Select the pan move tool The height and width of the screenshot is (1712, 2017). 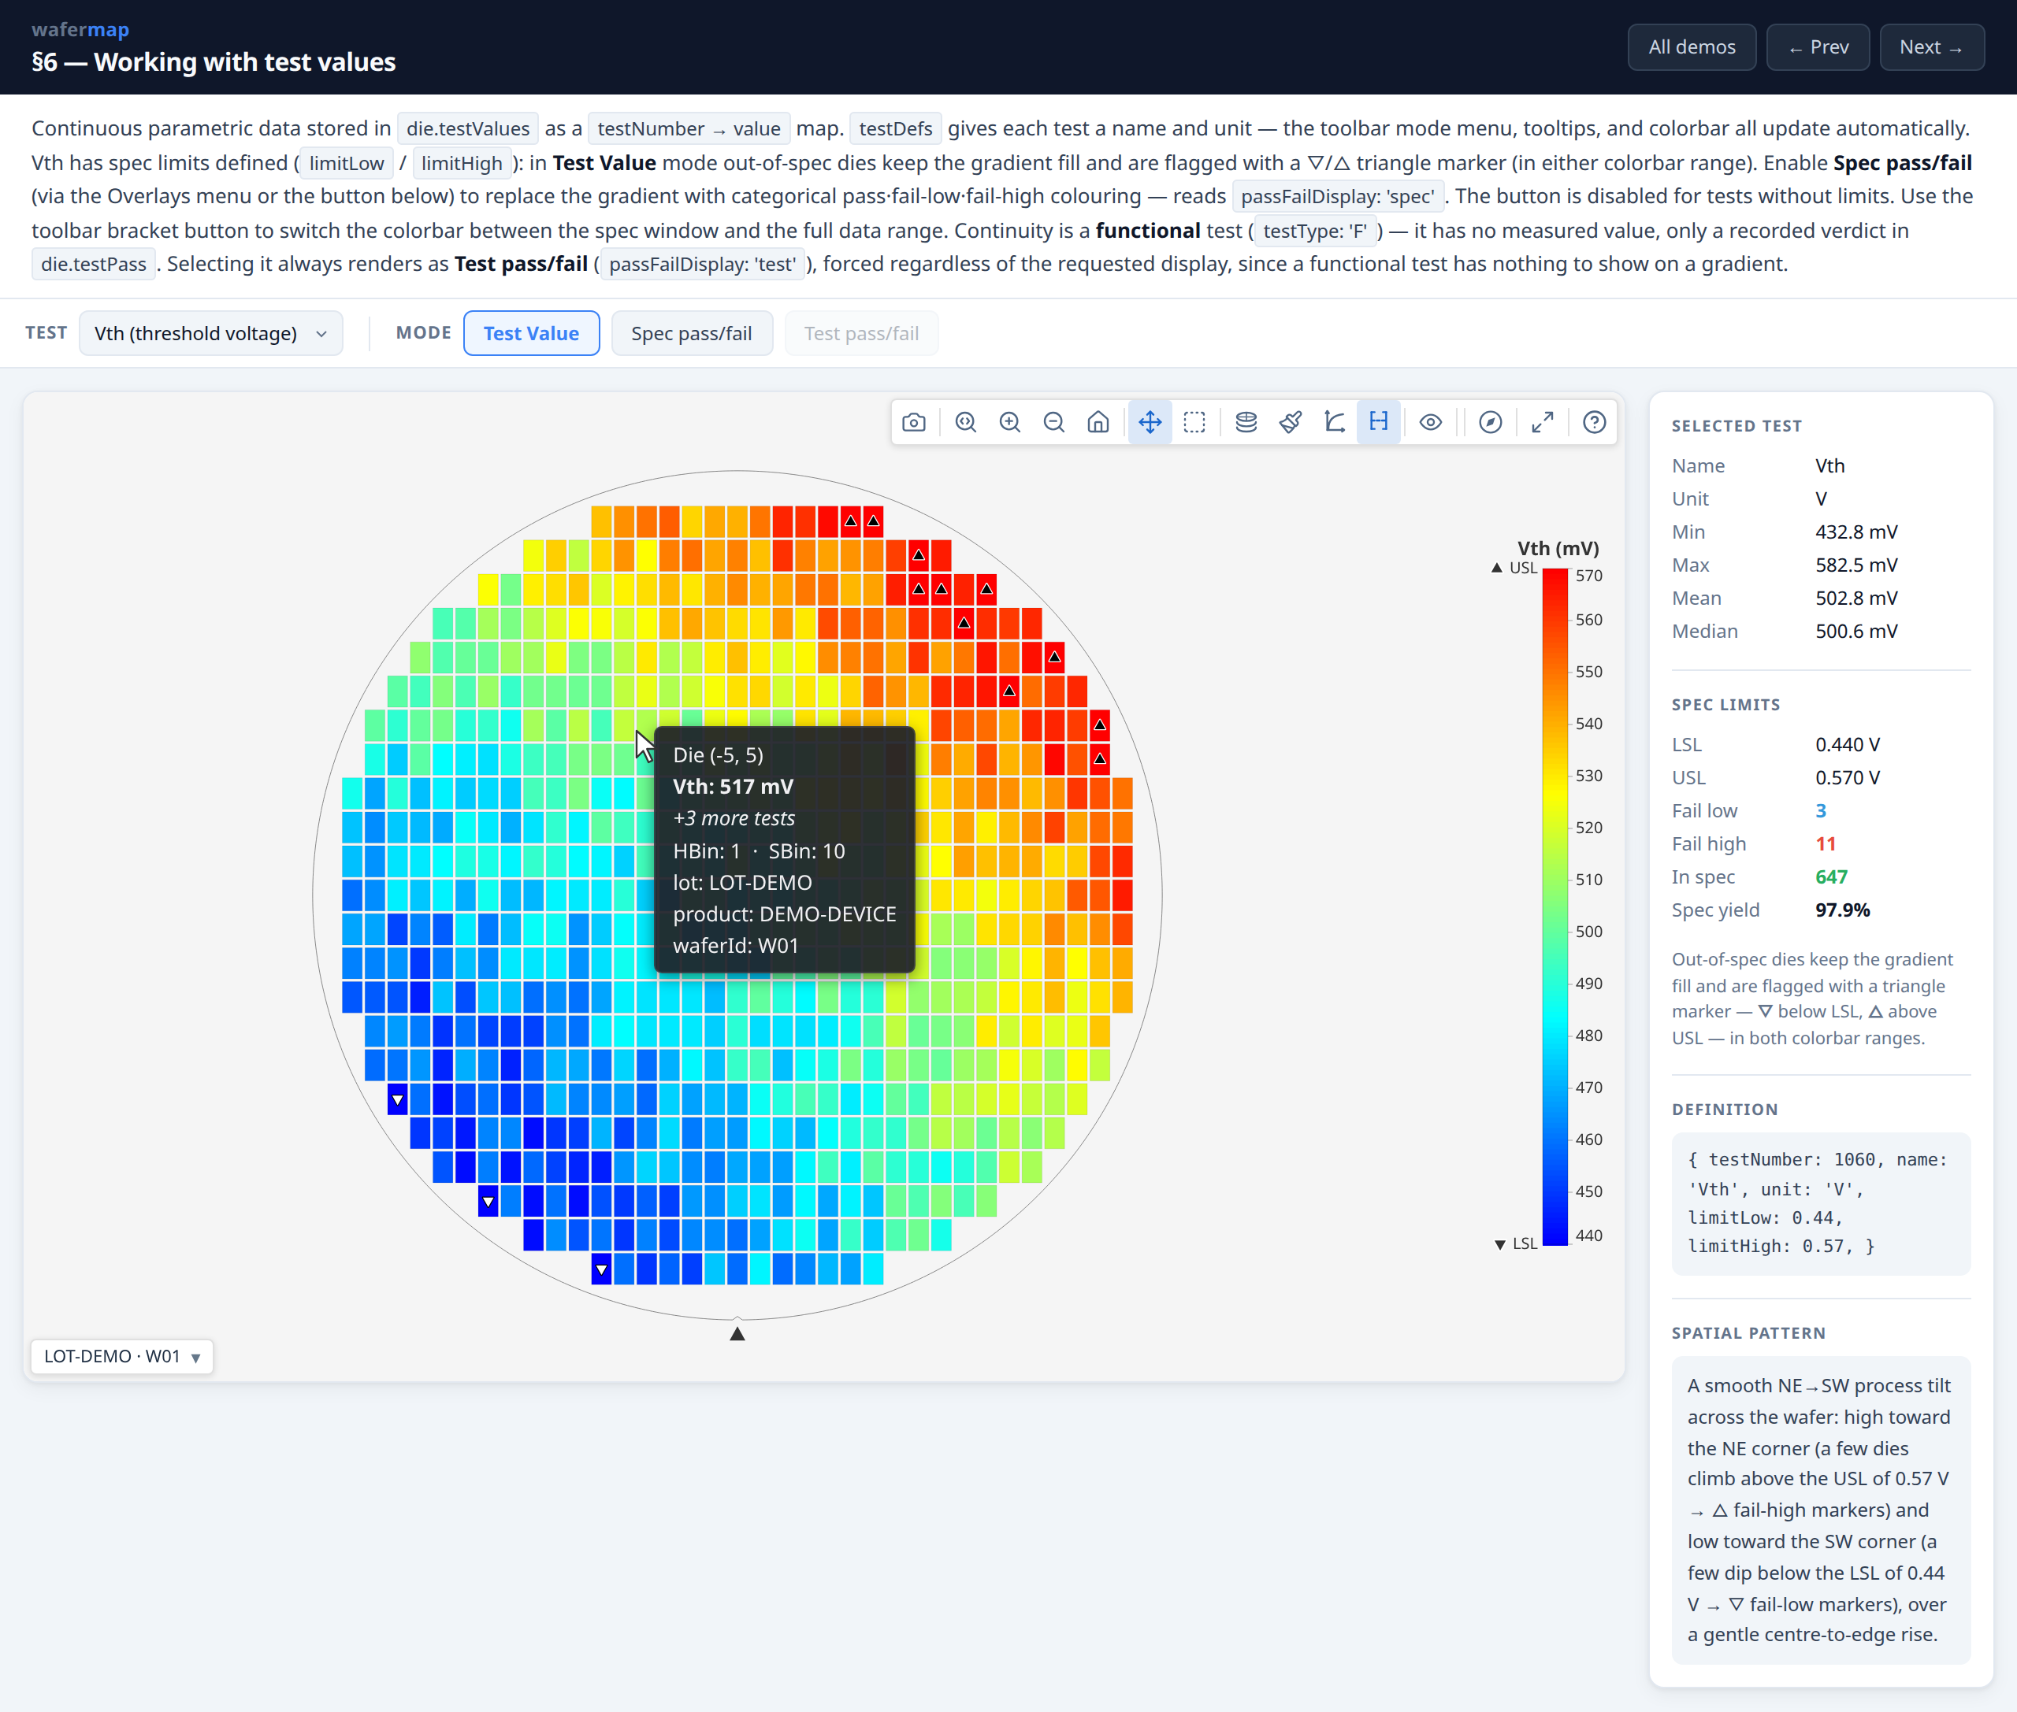(1150, 422)
